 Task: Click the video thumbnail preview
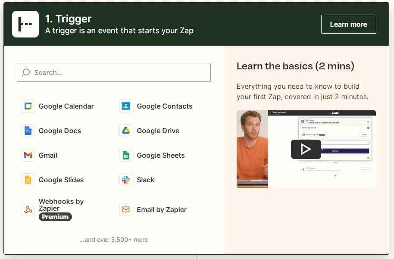tap(306, 149)
